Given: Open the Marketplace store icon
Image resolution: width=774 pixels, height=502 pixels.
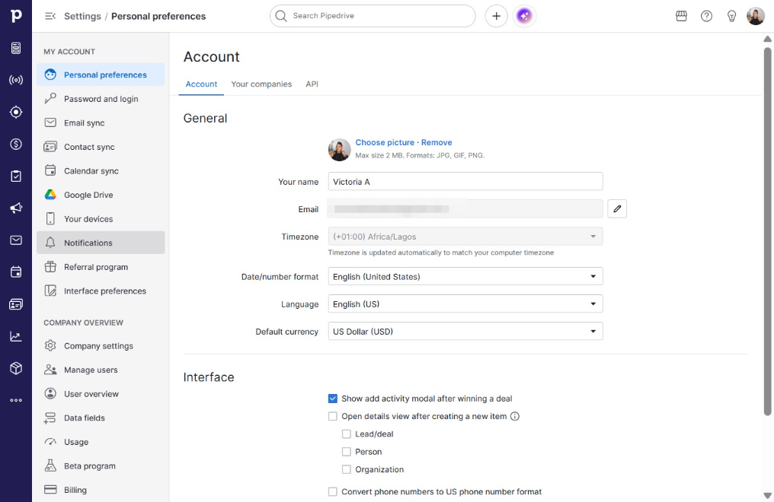Looking at the screenshot, I should coord(681,16).
